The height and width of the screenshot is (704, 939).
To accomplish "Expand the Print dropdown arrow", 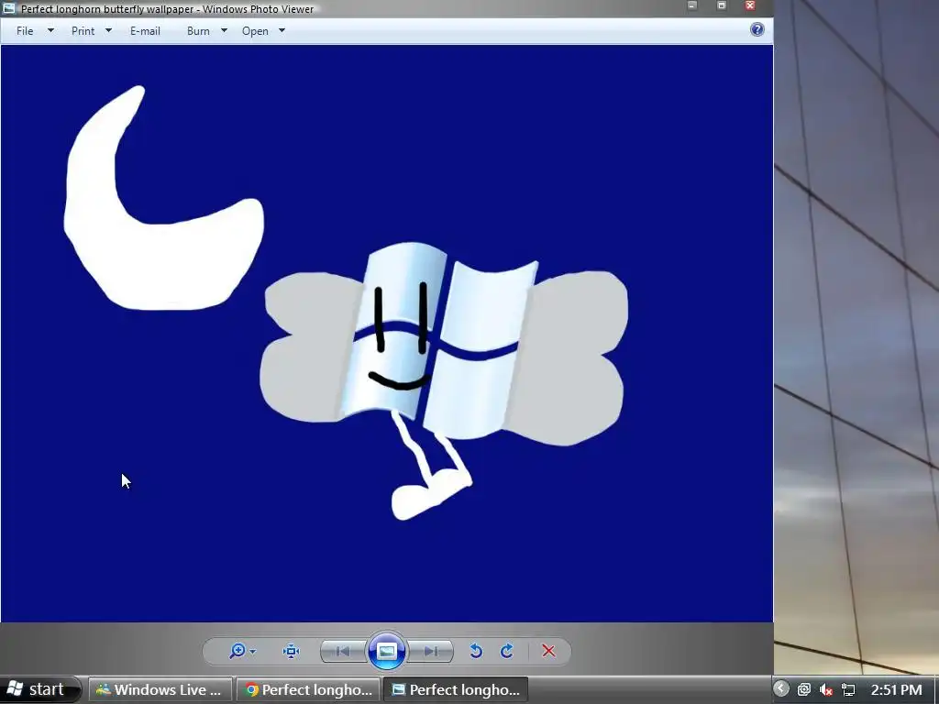I will coord(108,30).
